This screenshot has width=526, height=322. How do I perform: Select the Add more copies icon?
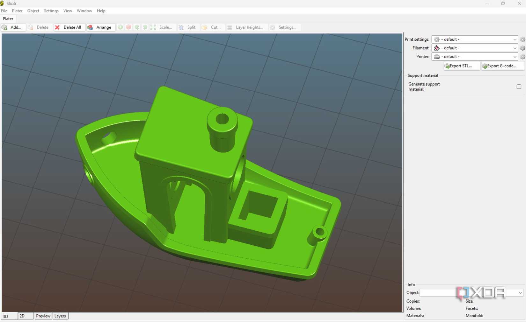pyautogui.click(x=120, y=27)
